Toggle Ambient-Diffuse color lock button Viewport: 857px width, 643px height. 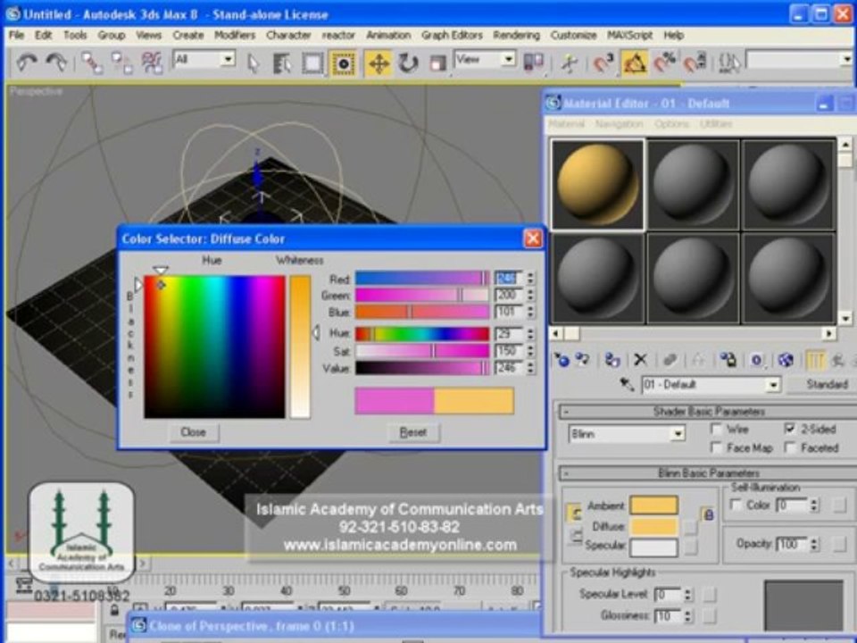(576, 513)
